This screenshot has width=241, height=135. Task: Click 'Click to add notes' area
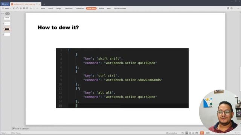pos(23,129)
